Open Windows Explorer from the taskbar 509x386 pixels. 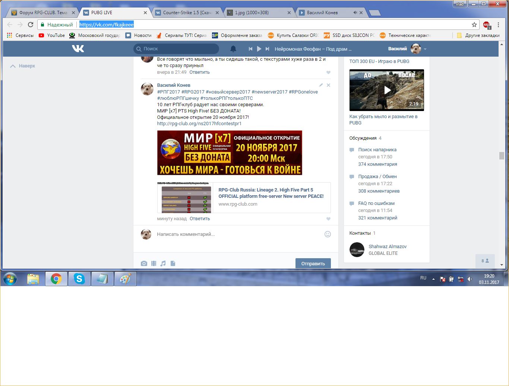33,279
